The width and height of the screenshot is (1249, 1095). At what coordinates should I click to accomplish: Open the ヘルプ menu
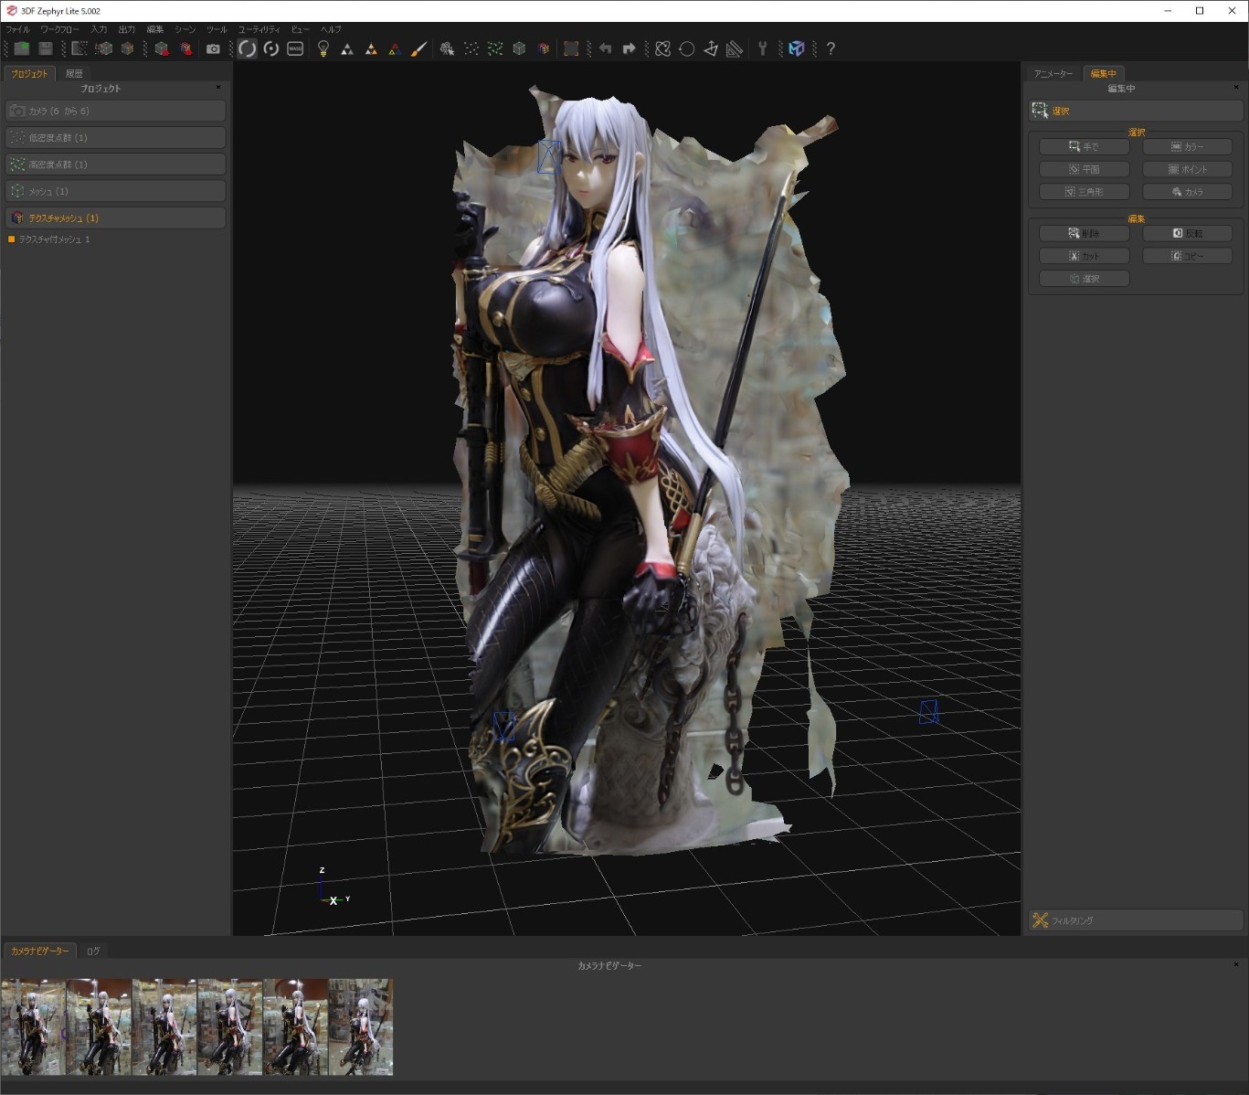pyautogui.click(x=331, y=29)
